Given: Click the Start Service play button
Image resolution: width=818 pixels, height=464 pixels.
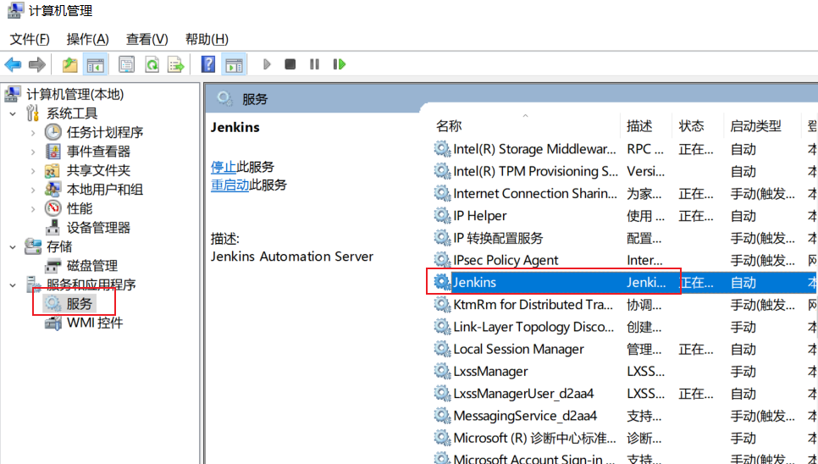Looking at the screenshot, I should pyautogui.click(x=267, y=64).
